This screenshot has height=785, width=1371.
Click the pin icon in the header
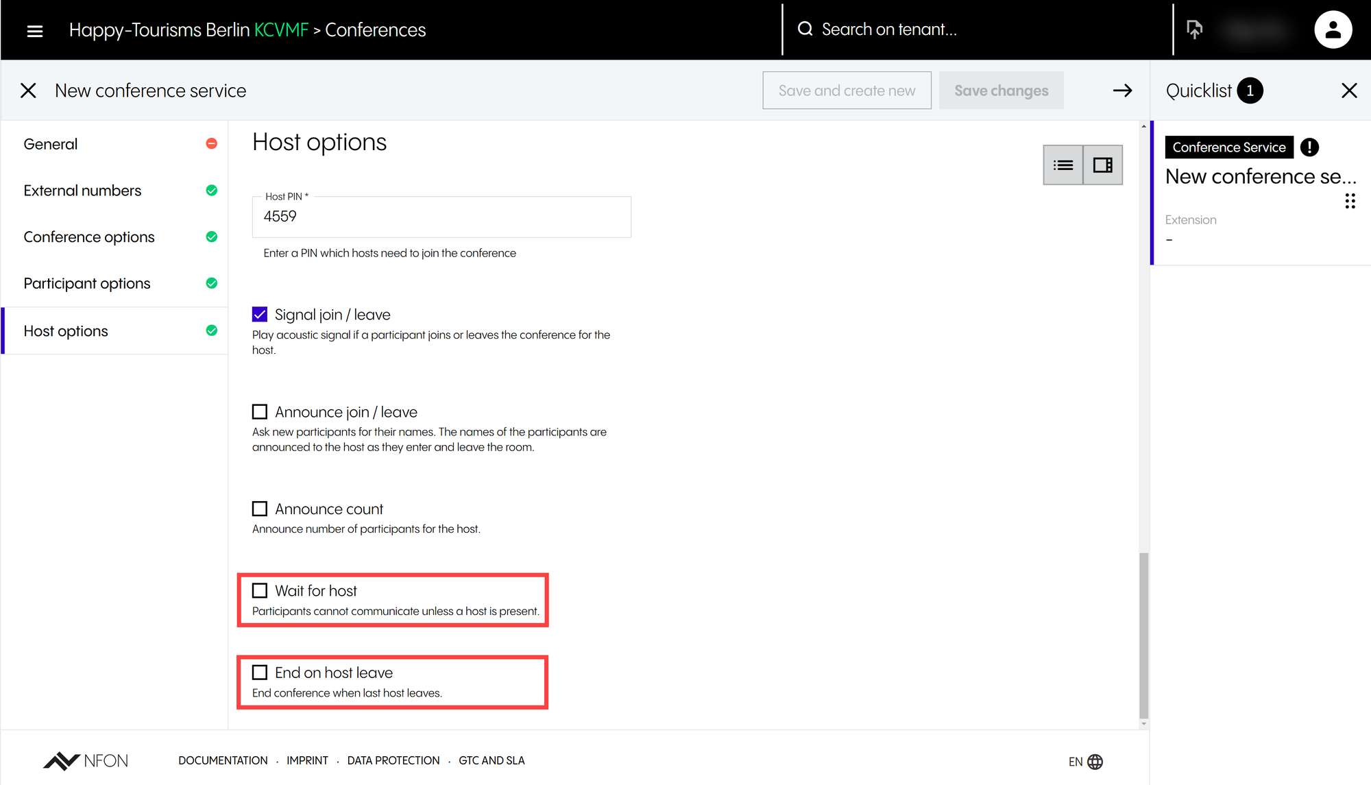pos(1194,29)
